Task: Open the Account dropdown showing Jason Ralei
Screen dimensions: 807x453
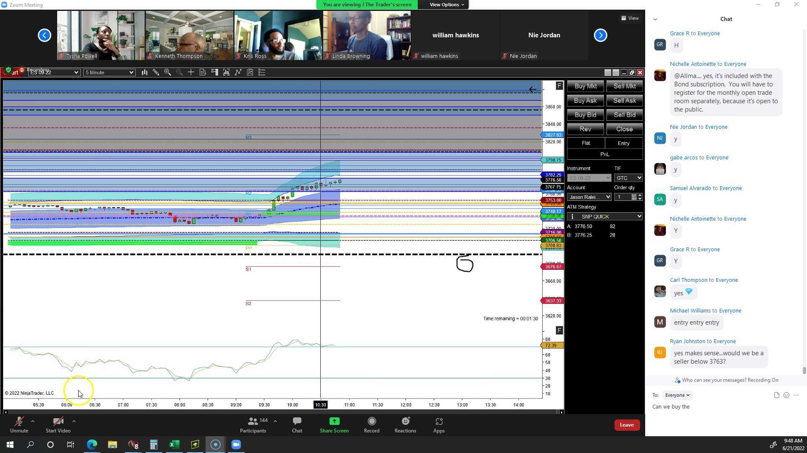Action: pyautogui.click(x=589, y=197)
